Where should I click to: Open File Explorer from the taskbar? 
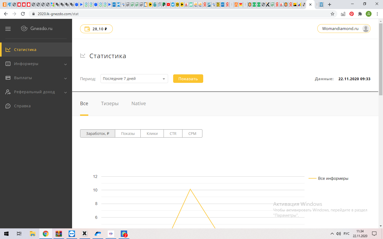pyautogui.click(x=32, y=234)
